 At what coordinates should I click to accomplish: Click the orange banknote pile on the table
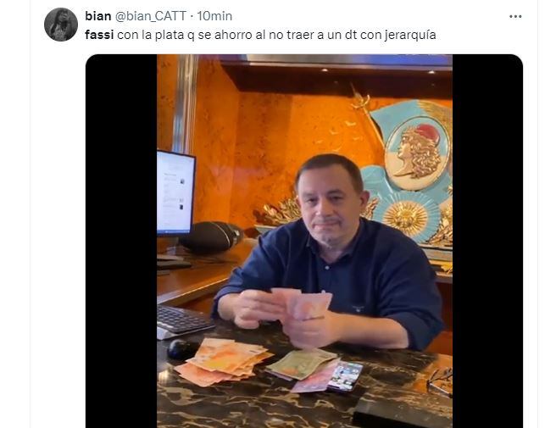coord(223,362)
